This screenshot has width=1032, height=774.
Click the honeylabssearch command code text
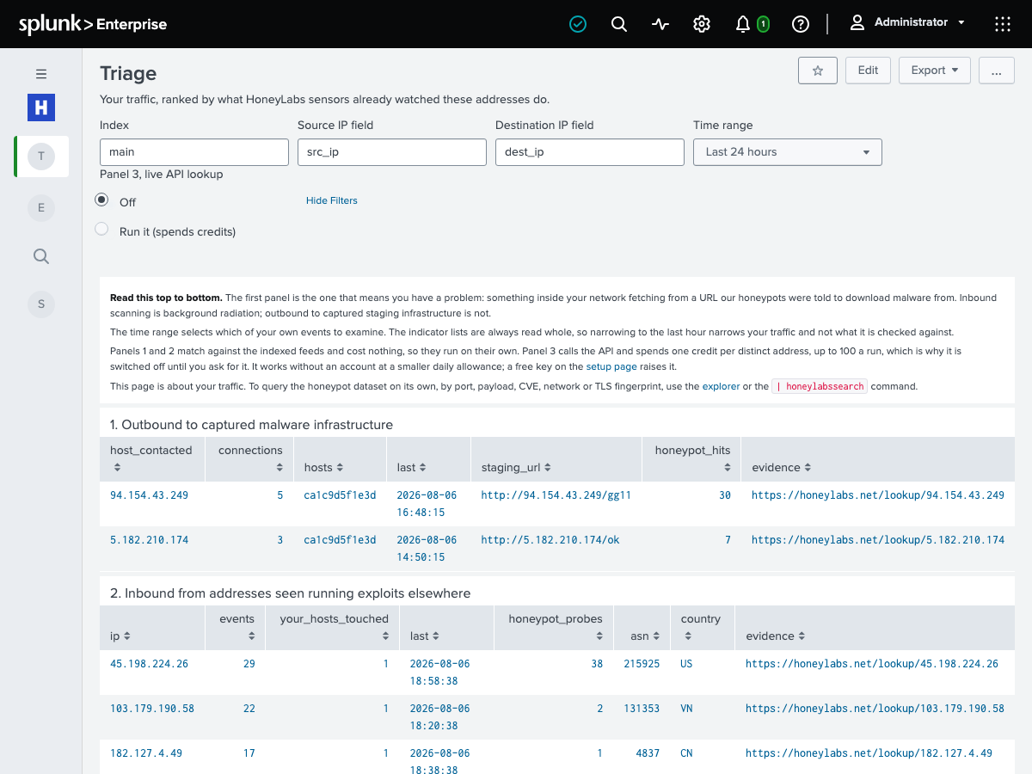pos(819,387)
